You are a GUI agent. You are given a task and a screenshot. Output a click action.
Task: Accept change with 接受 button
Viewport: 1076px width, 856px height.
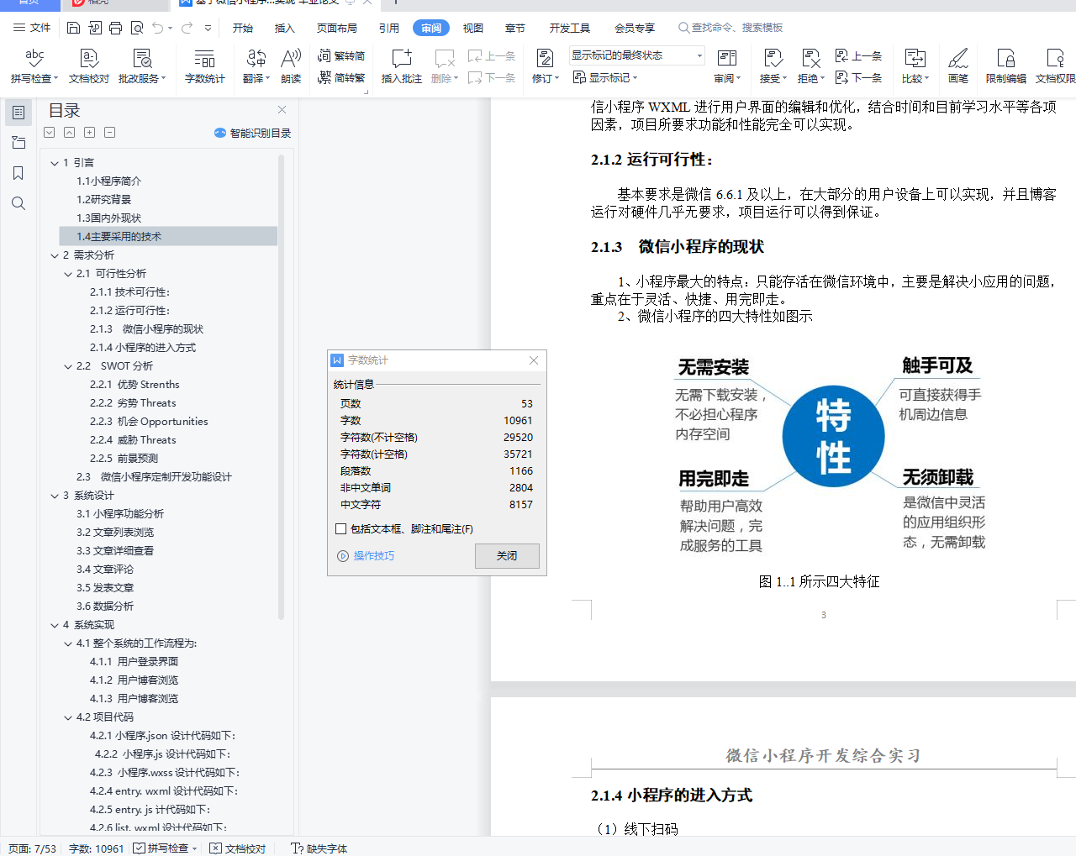773,66
